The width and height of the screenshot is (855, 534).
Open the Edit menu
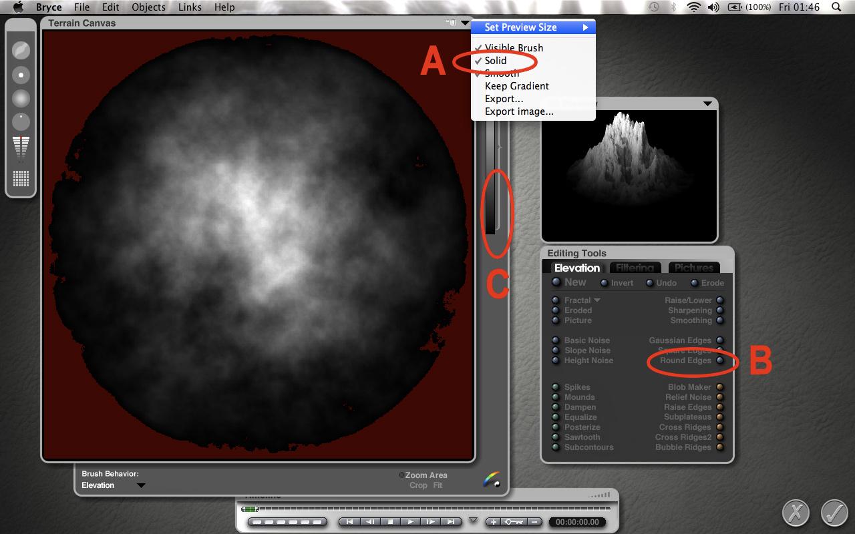pyautogui.click(x=111, y=7)
